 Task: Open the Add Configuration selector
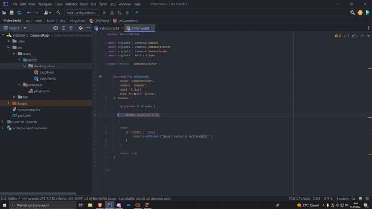(x=81, y=13)
